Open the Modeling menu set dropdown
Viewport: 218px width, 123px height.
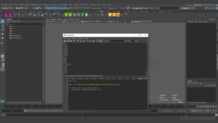pos(7,8)
